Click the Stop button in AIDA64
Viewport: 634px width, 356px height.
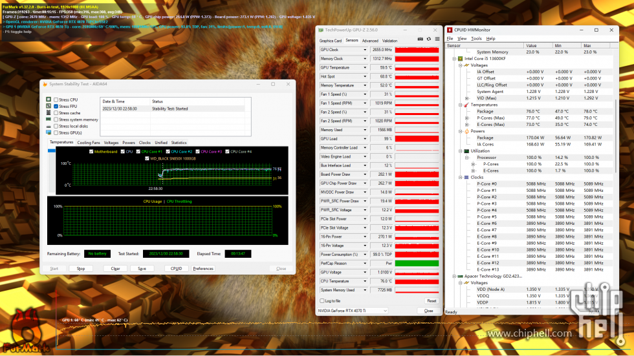(80, 268)
